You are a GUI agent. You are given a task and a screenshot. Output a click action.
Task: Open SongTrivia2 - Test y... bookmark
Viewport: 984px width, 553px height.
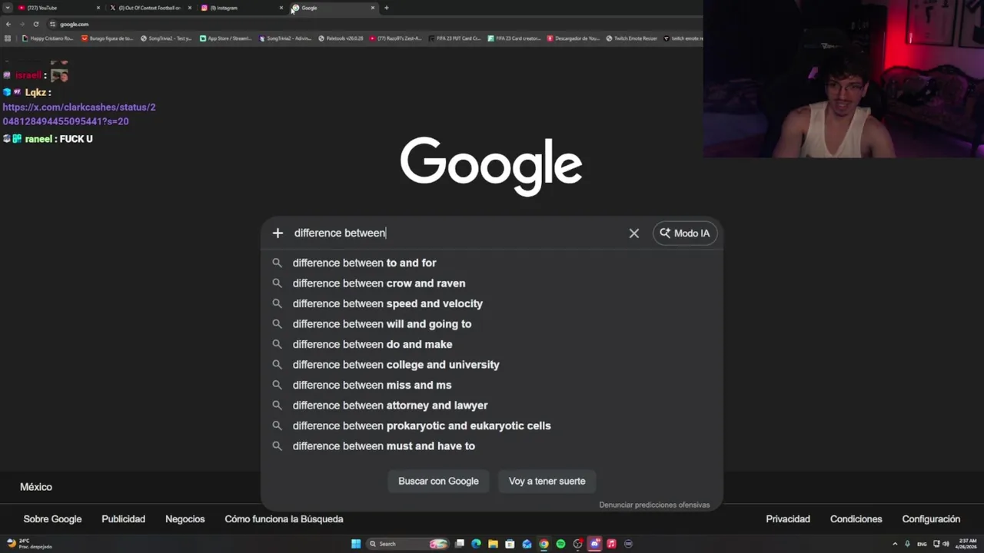pos(166,38)
